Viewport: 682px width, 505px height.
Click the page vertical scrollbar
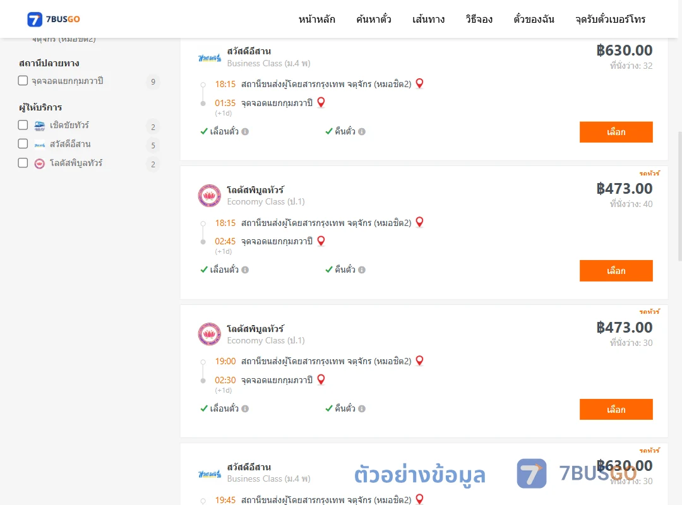coord(680,196)
